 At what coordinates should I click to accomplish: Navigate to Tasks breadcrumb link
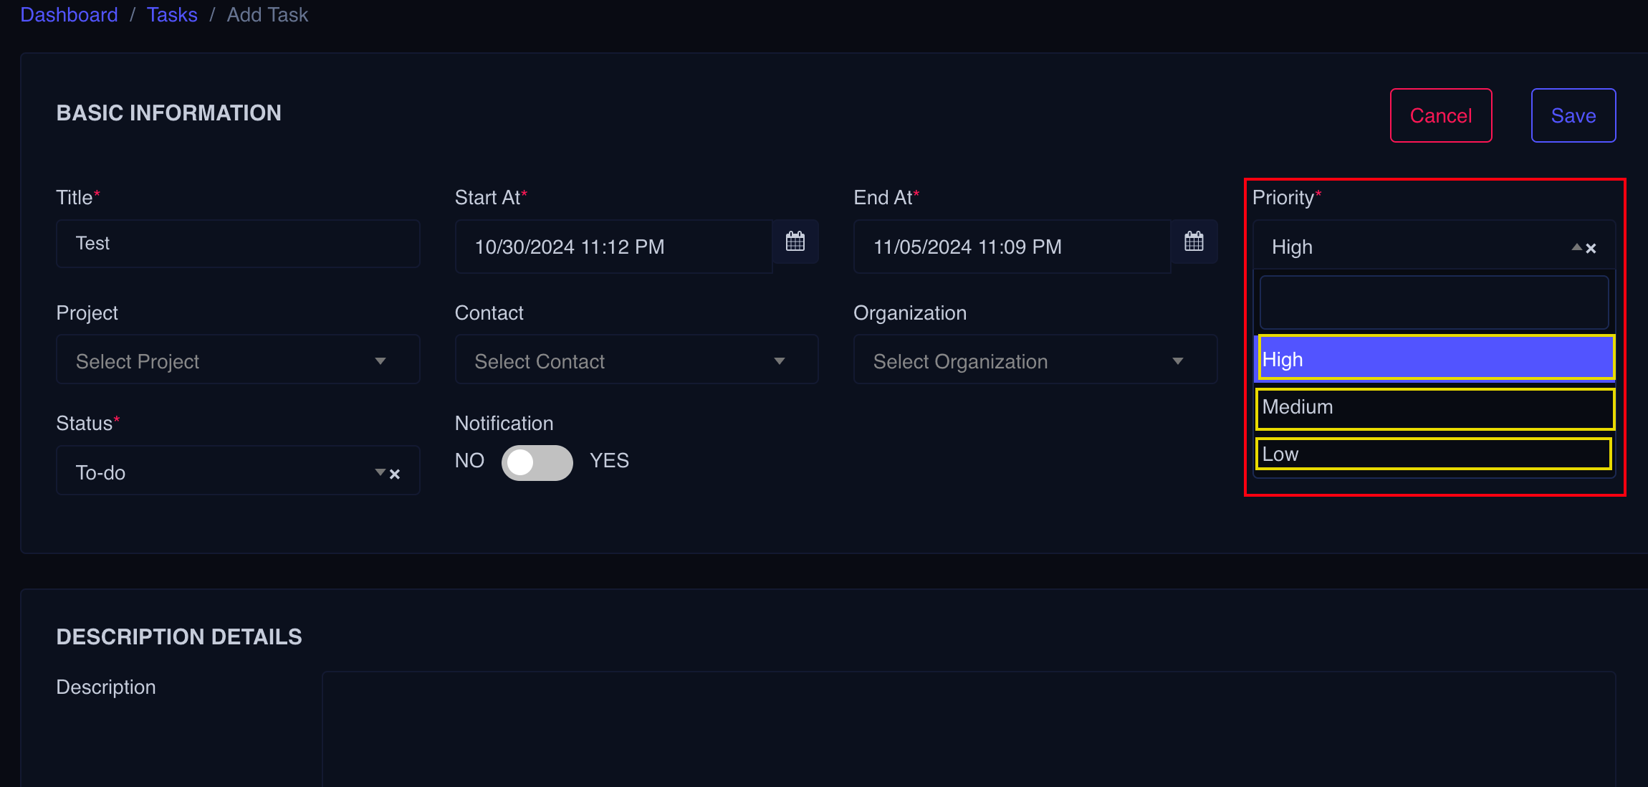pos(172,14)
